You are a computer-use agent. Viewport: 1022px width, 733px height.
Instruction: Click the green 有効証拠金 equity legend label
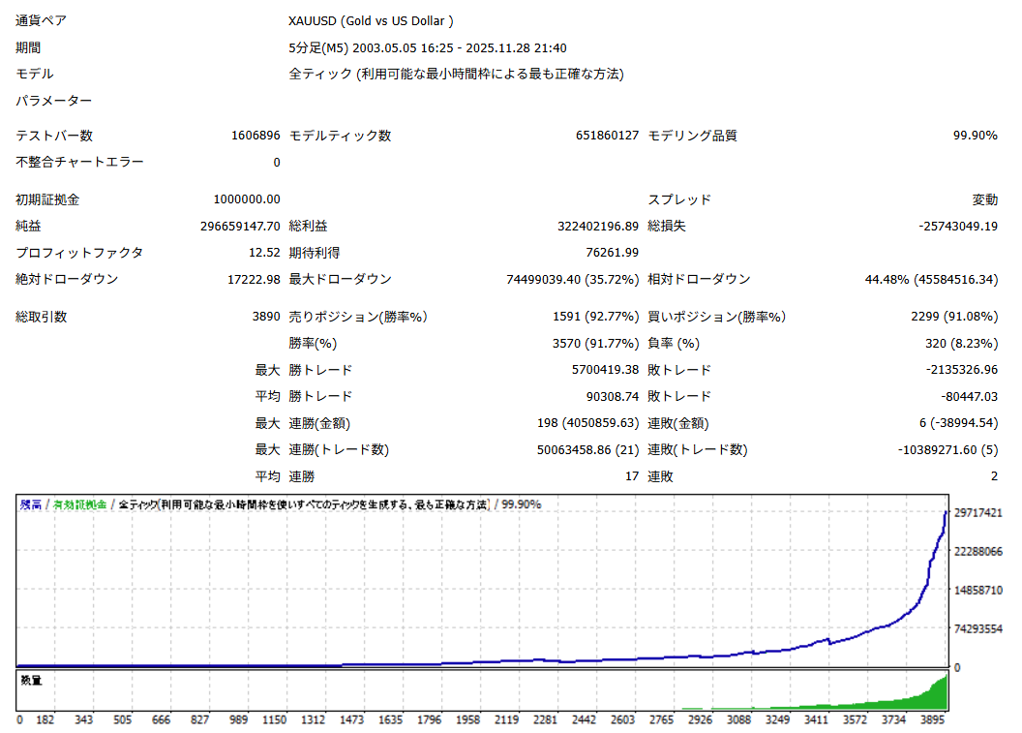click(80, 504)
